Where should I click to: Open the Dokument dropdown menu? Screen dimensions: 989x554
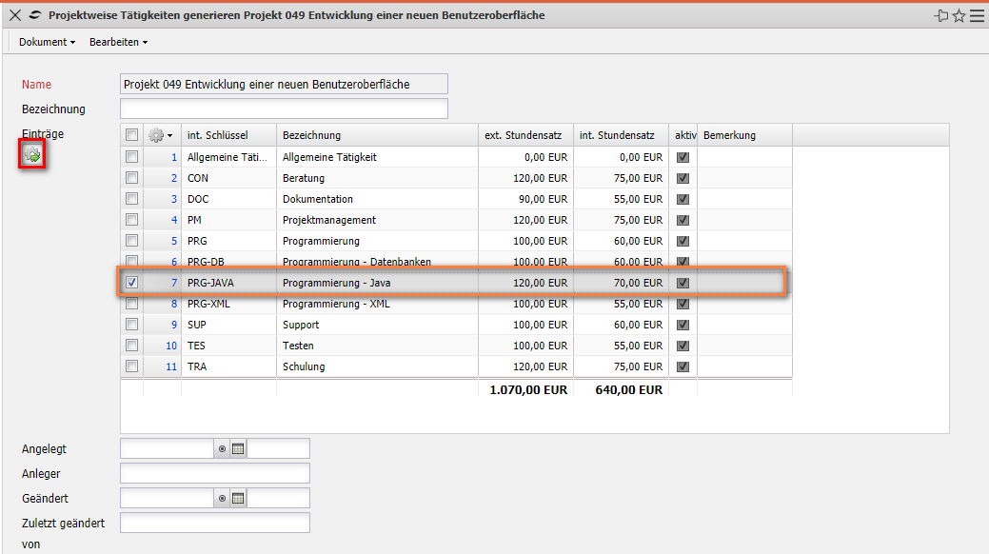point(48,42)
